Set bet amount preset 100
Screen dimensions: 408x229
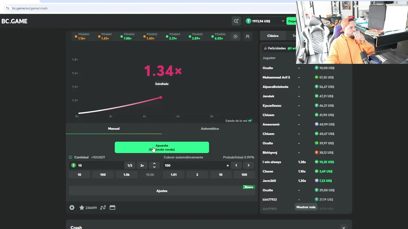tap(103, 175)
